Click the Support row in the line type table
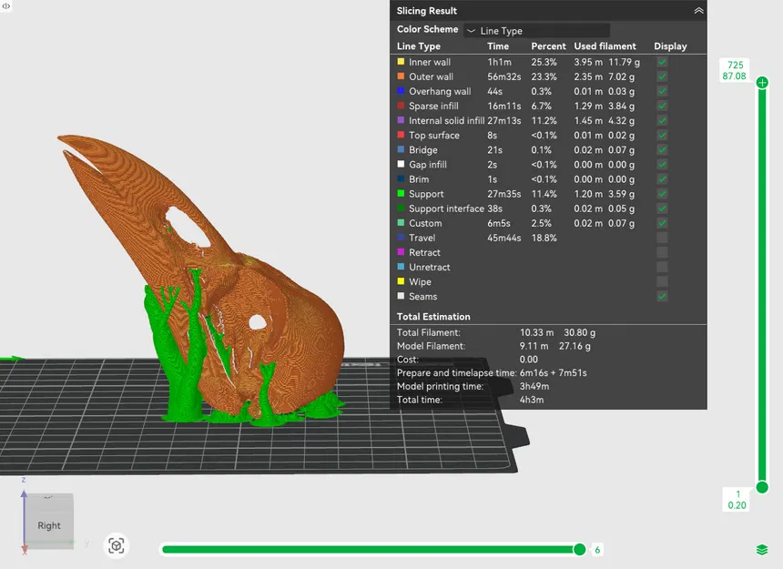The image size is (783, 569). point(428,194)
